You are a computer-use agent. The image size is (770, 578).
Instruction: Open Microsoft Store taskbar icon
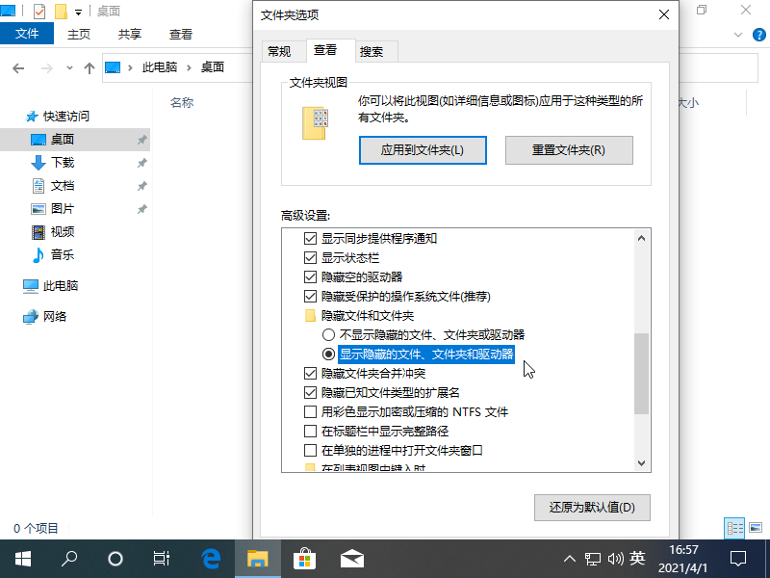coord(304,558)
